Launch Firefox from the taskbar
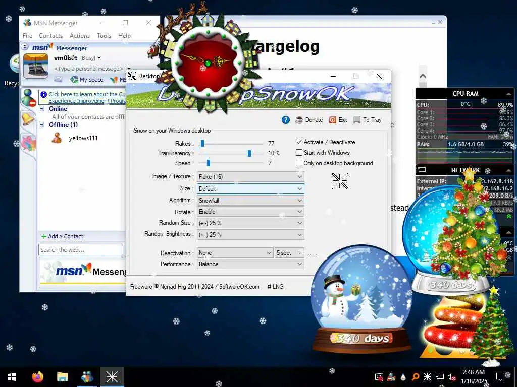Screen dimensions: 517x387 point(37,377)
